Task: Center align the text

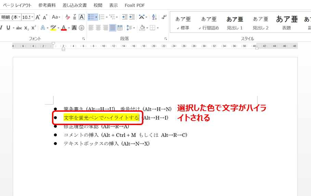Action: tap(98, 28)
